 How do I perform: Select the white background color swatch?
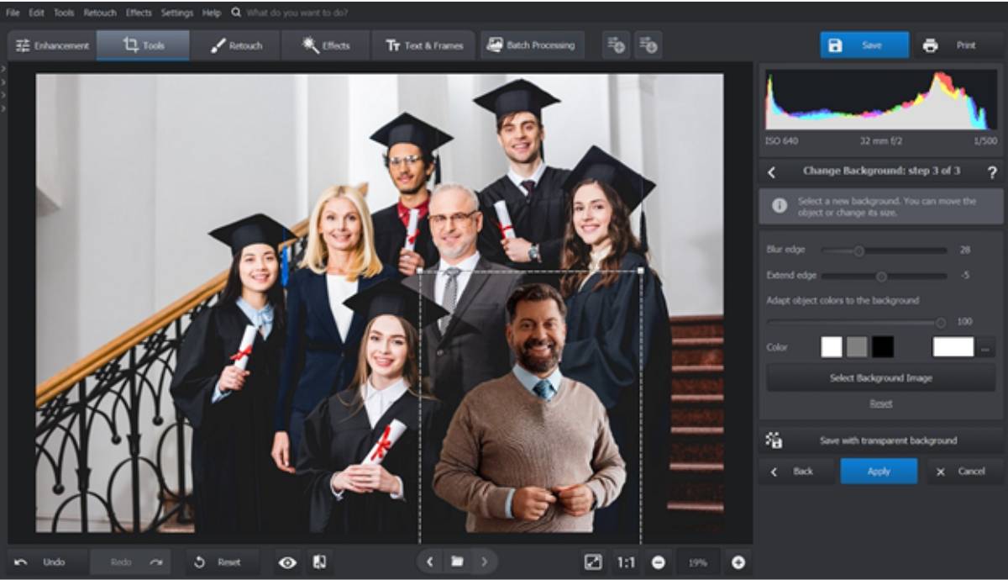[832, 346]
